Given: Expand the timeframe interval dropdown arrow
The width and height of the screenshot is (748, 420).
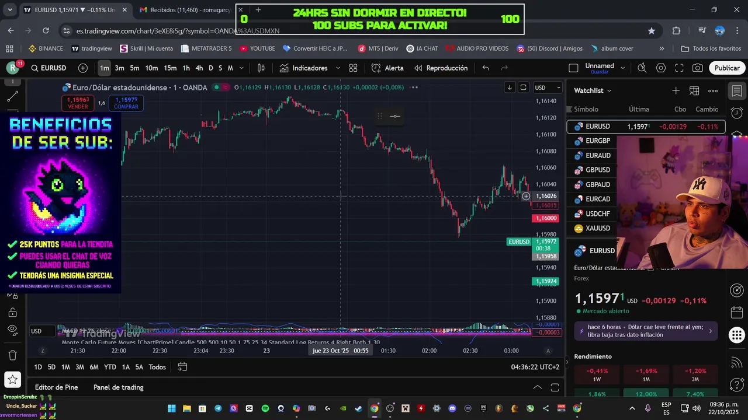Looking at the screenshot, I should pos(241,68).
